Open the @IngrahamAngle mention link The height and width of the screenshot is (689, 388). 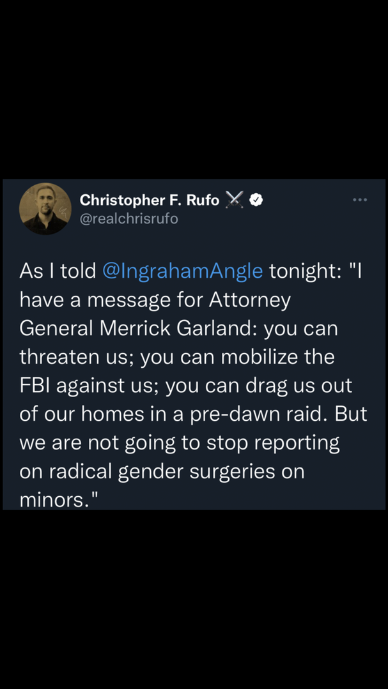[182, 271]
